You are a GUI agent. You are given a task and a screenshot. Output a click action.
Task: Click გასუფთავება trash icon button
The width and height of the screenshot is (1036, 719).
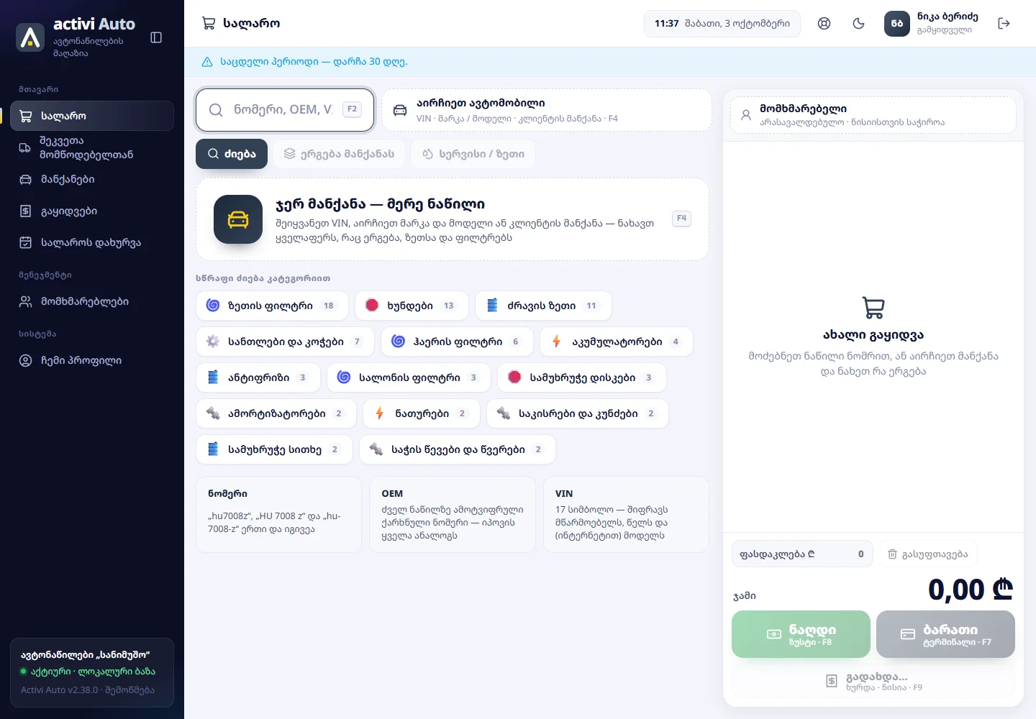pos(927,554)
